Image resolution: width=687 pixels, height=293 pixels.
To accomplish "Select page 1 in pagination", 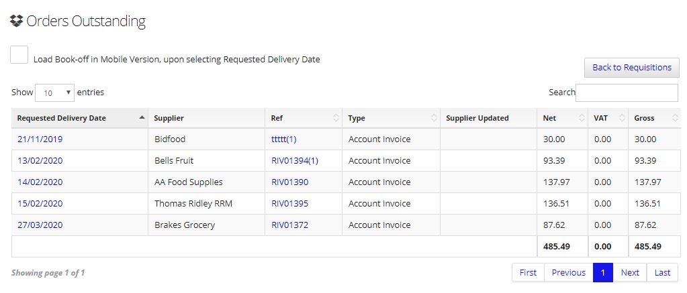I will (x=603, y=272).
